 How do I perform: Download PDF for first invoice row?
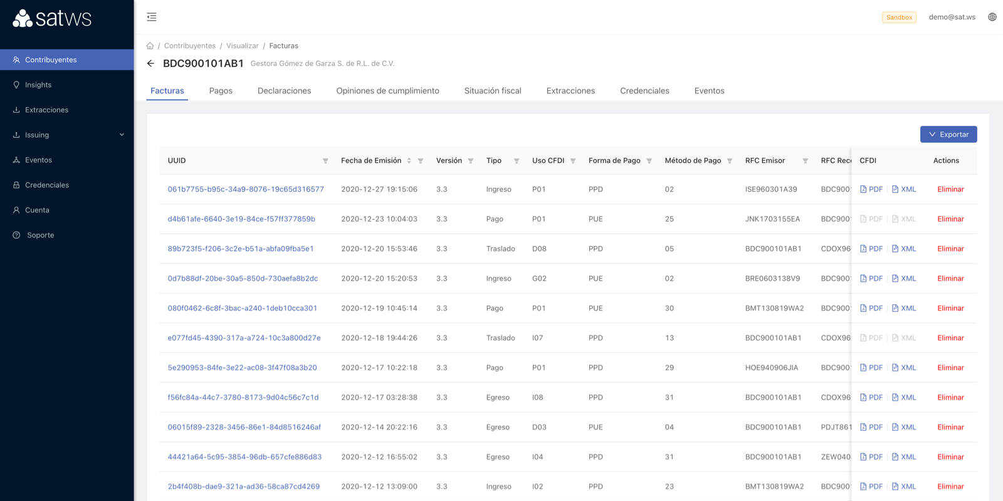click(x=871, y=189)
